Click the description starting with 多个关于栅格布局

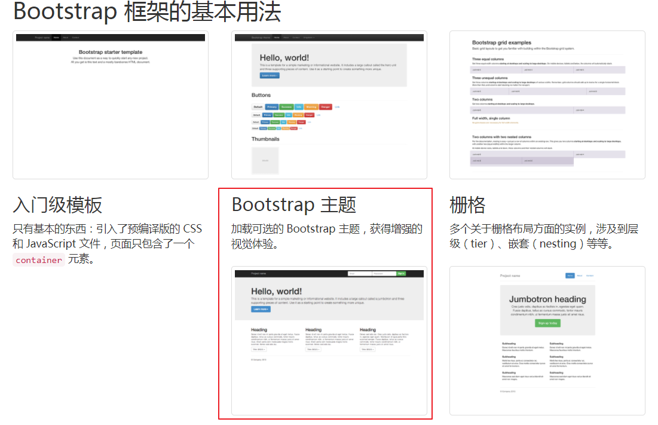click(544, 236)
